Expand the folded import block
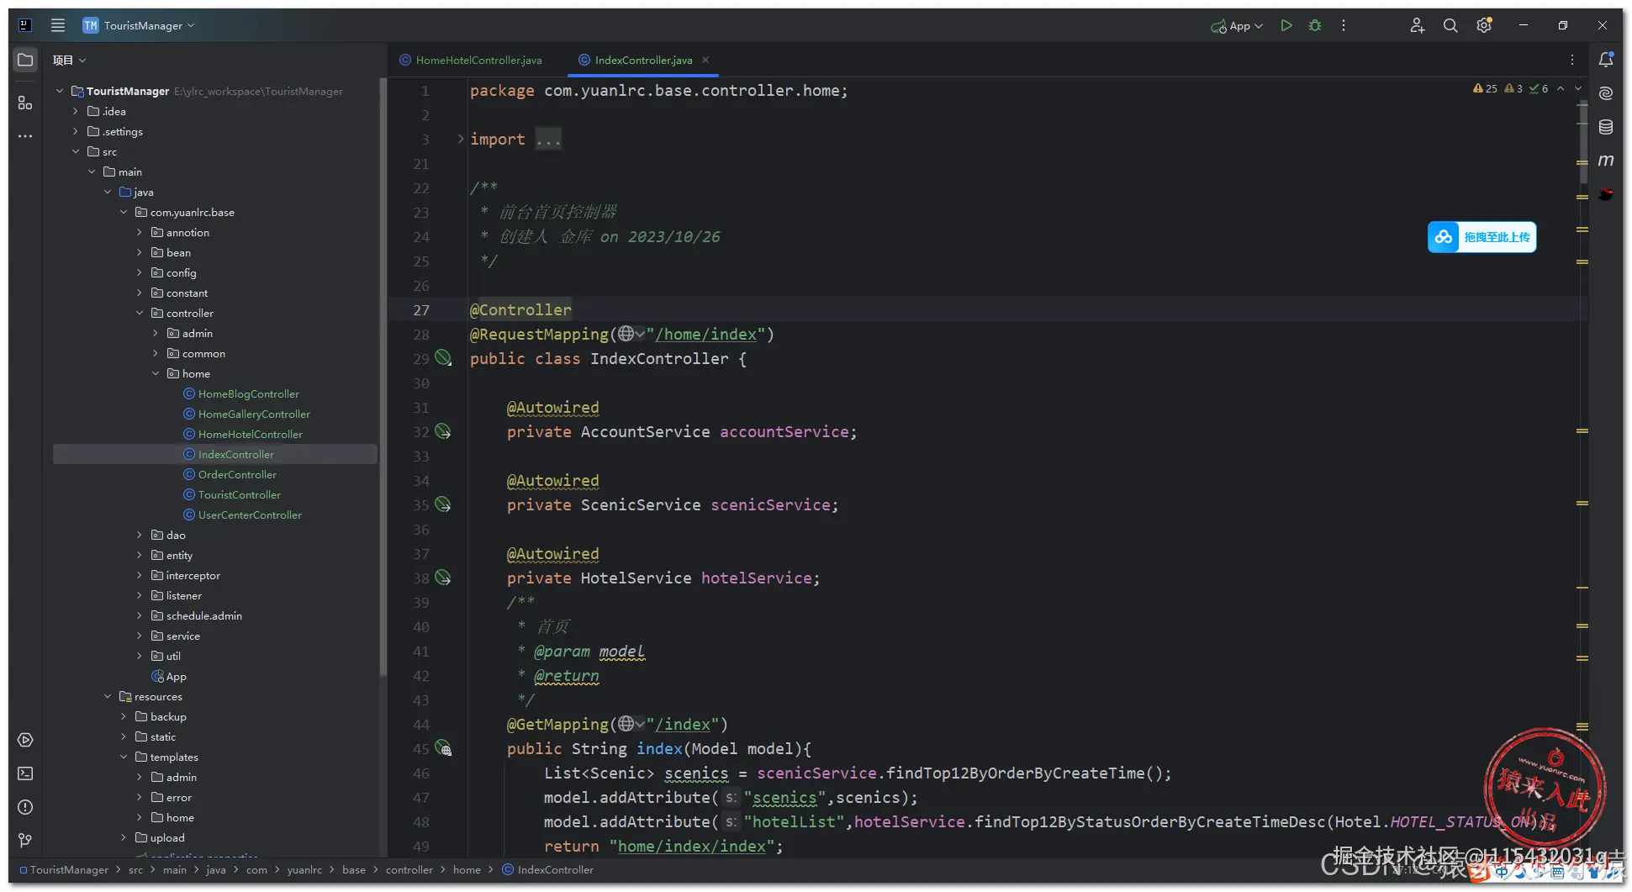 [461, 139]
